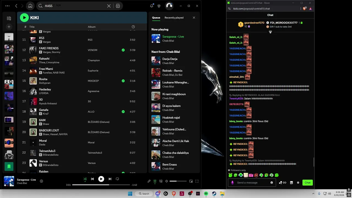Click the purple microphone icon in chat input
This screenshot has width=352, height=198.
[232, 183]
